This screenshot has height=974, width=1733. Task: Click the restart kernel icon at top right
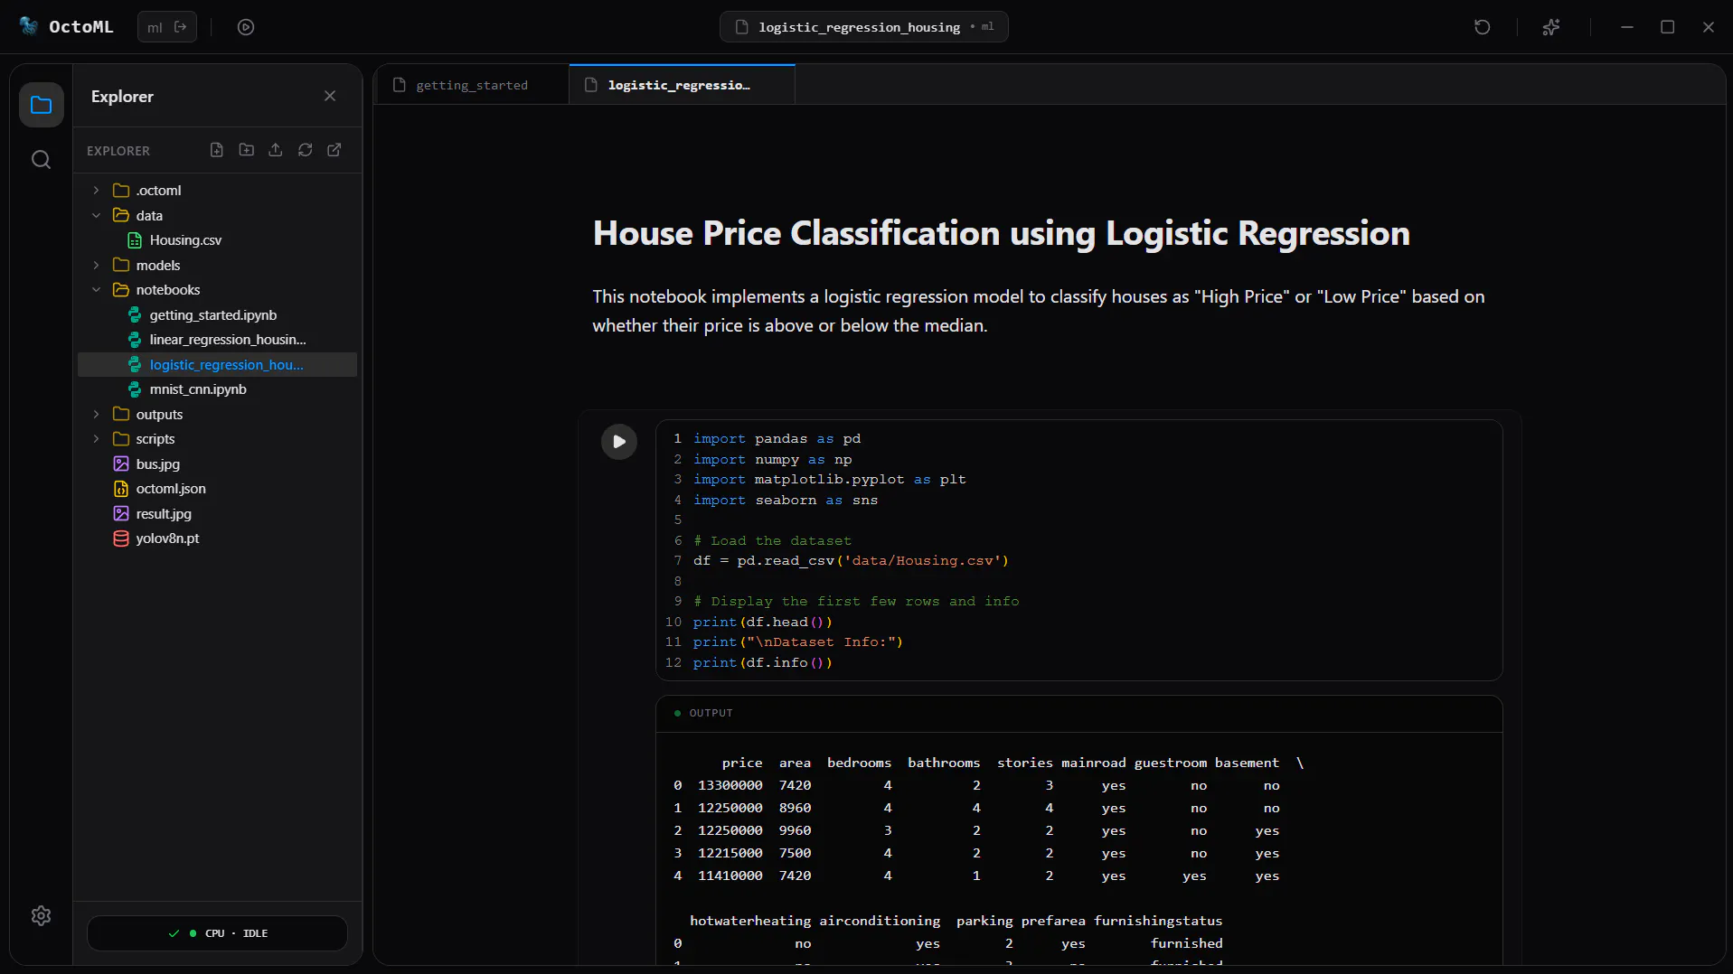click(1482, 27)
